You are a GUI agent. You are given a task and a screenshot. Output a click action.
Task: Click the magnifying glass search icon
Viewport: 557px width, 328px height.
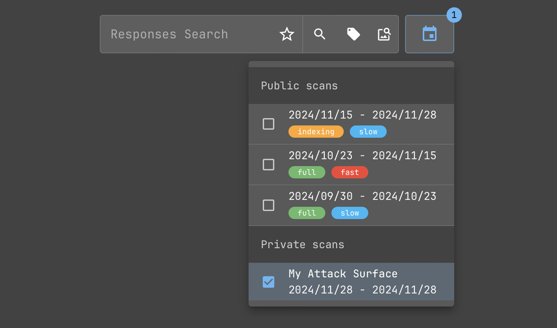coord(320,34)
